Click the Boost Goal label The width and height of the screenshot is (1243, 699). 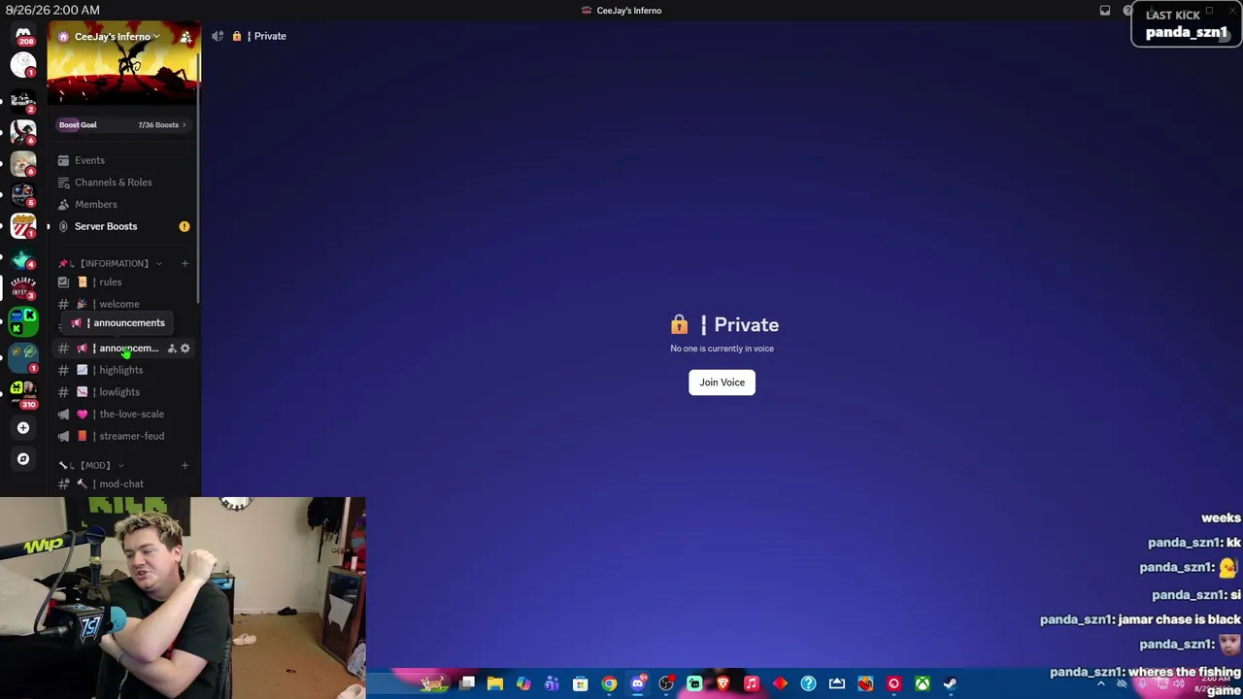(x=78, y=125)
